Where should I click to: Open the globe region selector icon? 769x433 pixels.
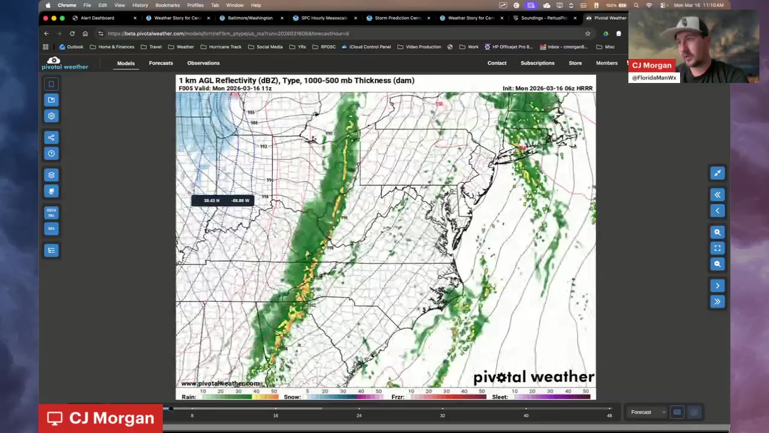click(51, 191)
